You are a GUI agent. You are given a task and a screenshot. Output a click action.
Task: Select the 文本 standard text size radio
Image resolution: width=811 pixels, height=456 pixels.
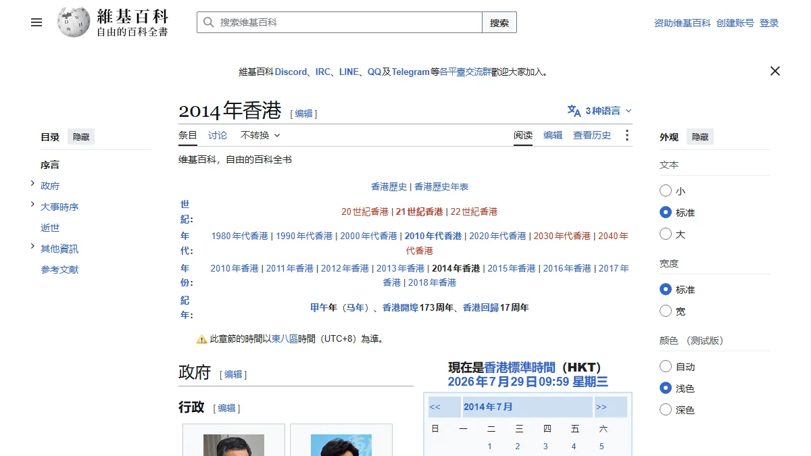666,212
